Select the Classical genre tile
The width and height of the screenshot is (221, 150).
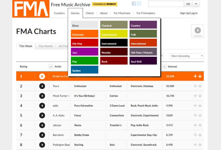114,25
